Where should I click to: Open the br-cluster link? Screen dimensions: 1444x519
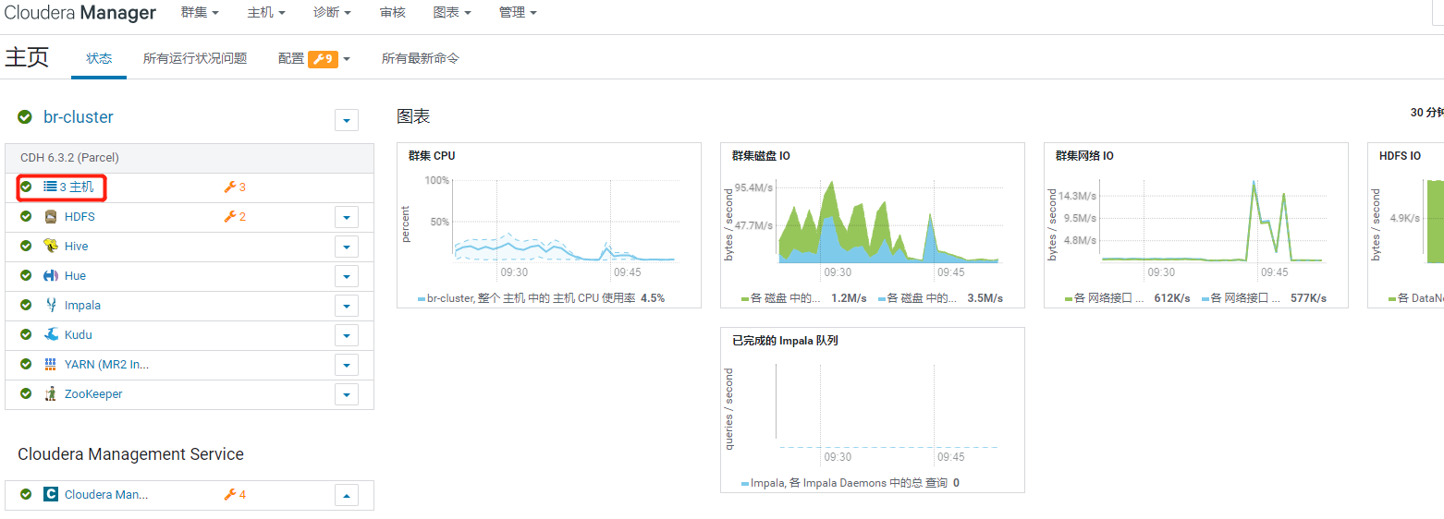[79, 117]
